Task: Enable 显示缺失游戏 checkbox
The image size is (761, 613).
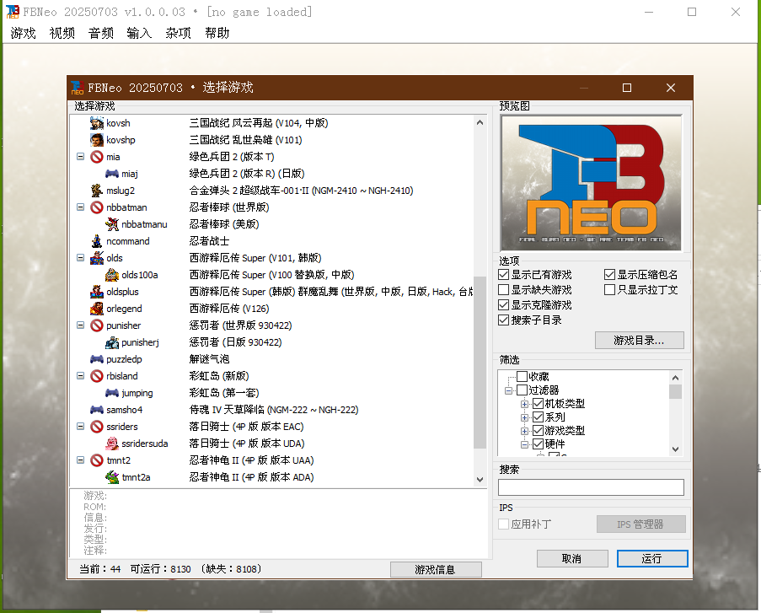Action: [x=504, y=289]
